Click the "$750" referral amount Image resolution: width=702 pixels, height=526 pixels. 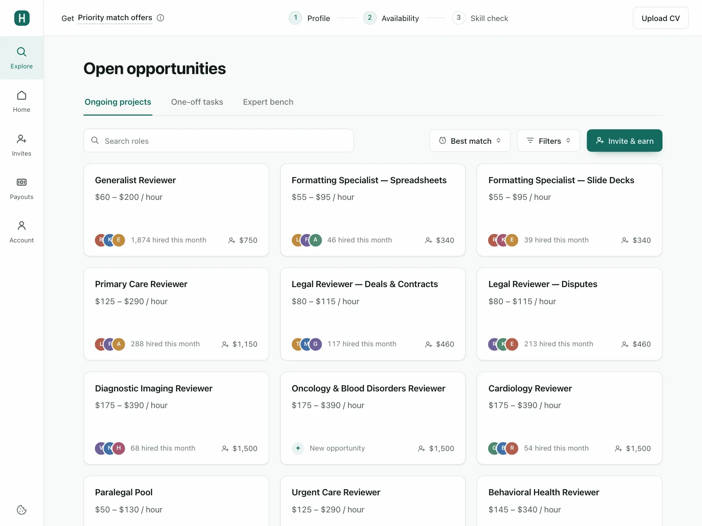coord(248,240)
